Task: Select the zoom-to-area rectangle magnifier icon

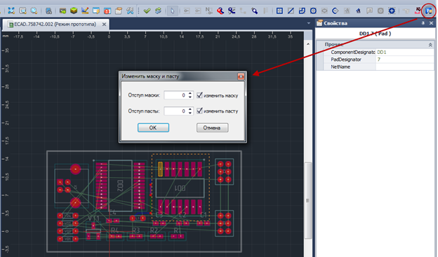Action: (22, 11)
